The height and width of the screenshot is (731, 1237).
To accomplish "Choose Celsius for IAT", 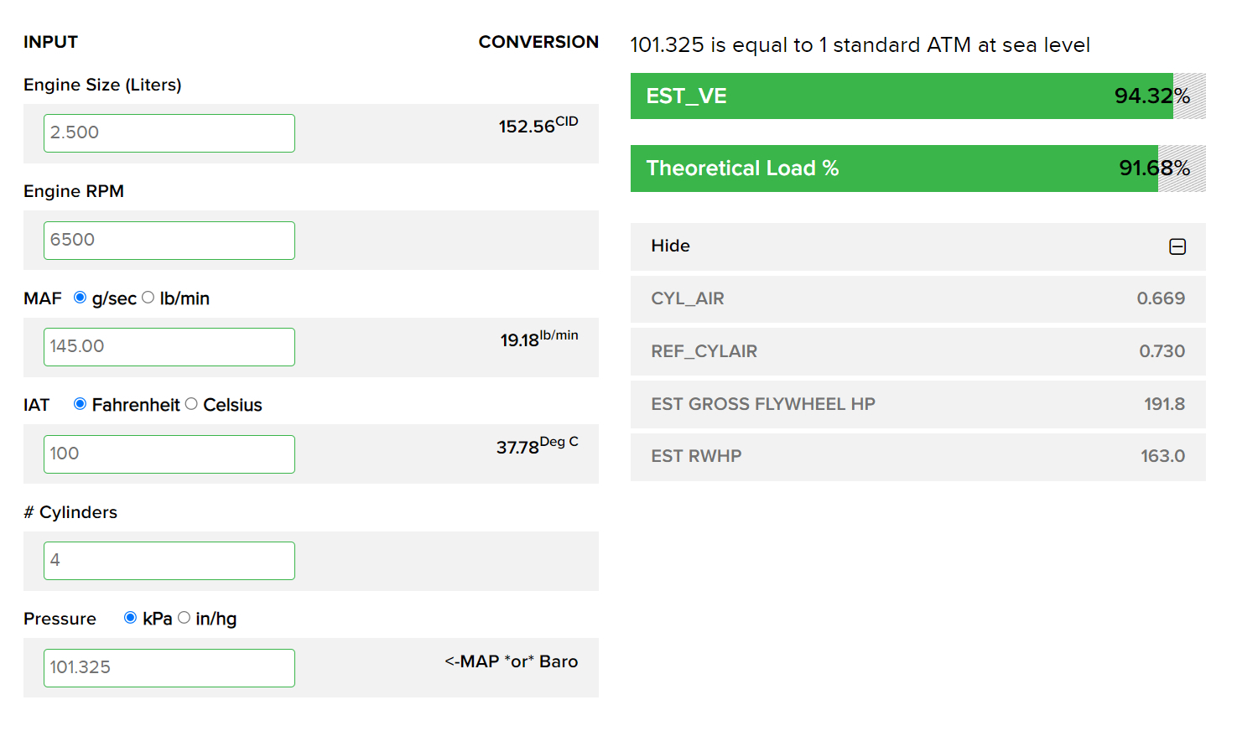I will pos(191,404).
